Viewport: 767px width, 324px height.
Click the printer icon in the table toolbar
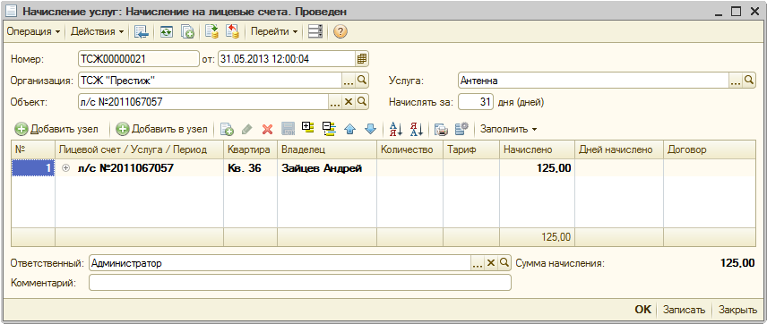point(441,129)
